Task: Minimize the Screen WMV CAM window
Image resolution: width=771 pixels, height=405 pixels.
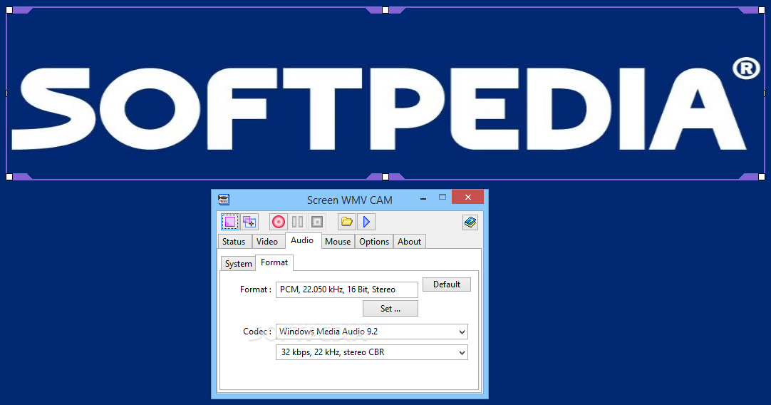Action: coord(423,198)
